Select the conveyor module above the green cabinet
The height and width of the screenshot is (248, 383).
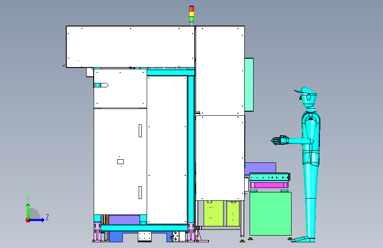click(269, 177)
